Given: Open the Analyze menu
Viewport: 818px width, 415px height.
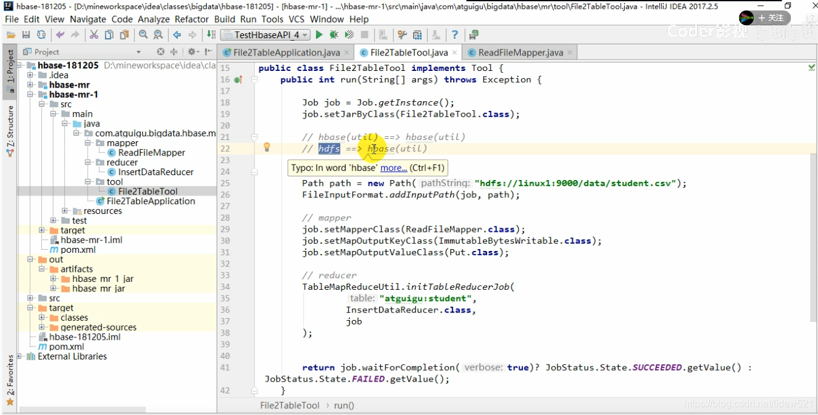Looking at the screenshot, I should (x=154, y=19).
